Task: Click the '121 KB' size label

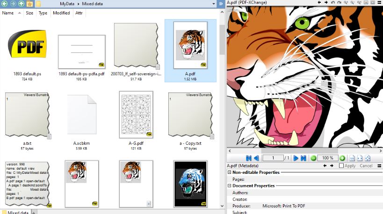Action: (x=136, y=149)
